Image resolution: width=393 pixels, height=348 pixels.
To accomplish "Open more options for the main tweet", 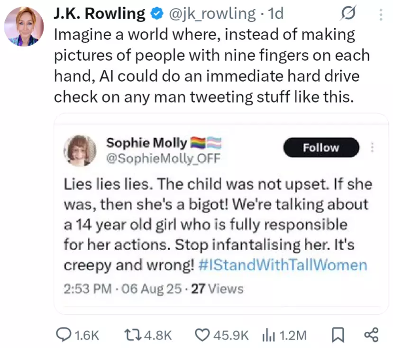I will [380, 15].
